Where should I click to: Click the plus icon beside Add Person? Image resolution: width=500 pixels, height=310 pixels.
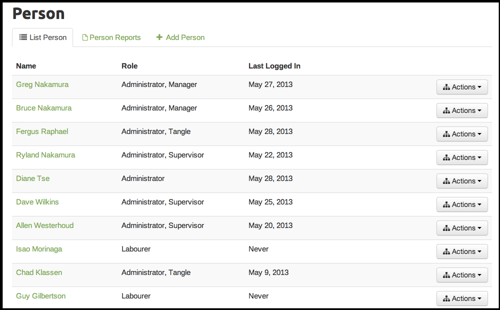click(x=159, y=37)
